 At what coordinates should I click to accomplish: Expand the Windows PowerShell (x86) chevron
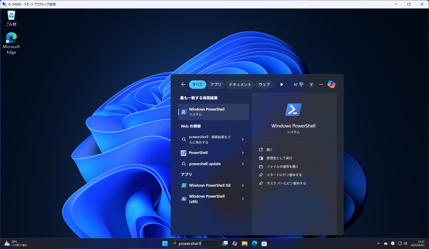(x=243, y=199)
